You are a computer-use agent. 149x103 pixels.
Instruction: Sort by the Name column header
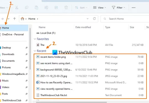pyautogui.click(x=42, y=27)
